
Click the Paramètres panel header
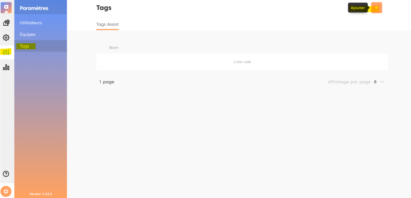point(34,8)
